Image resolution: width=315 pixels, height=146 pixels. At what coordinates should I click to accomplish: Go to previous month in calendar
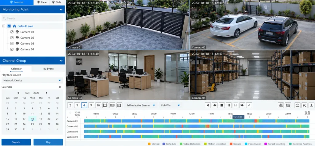tap(18, 93)
